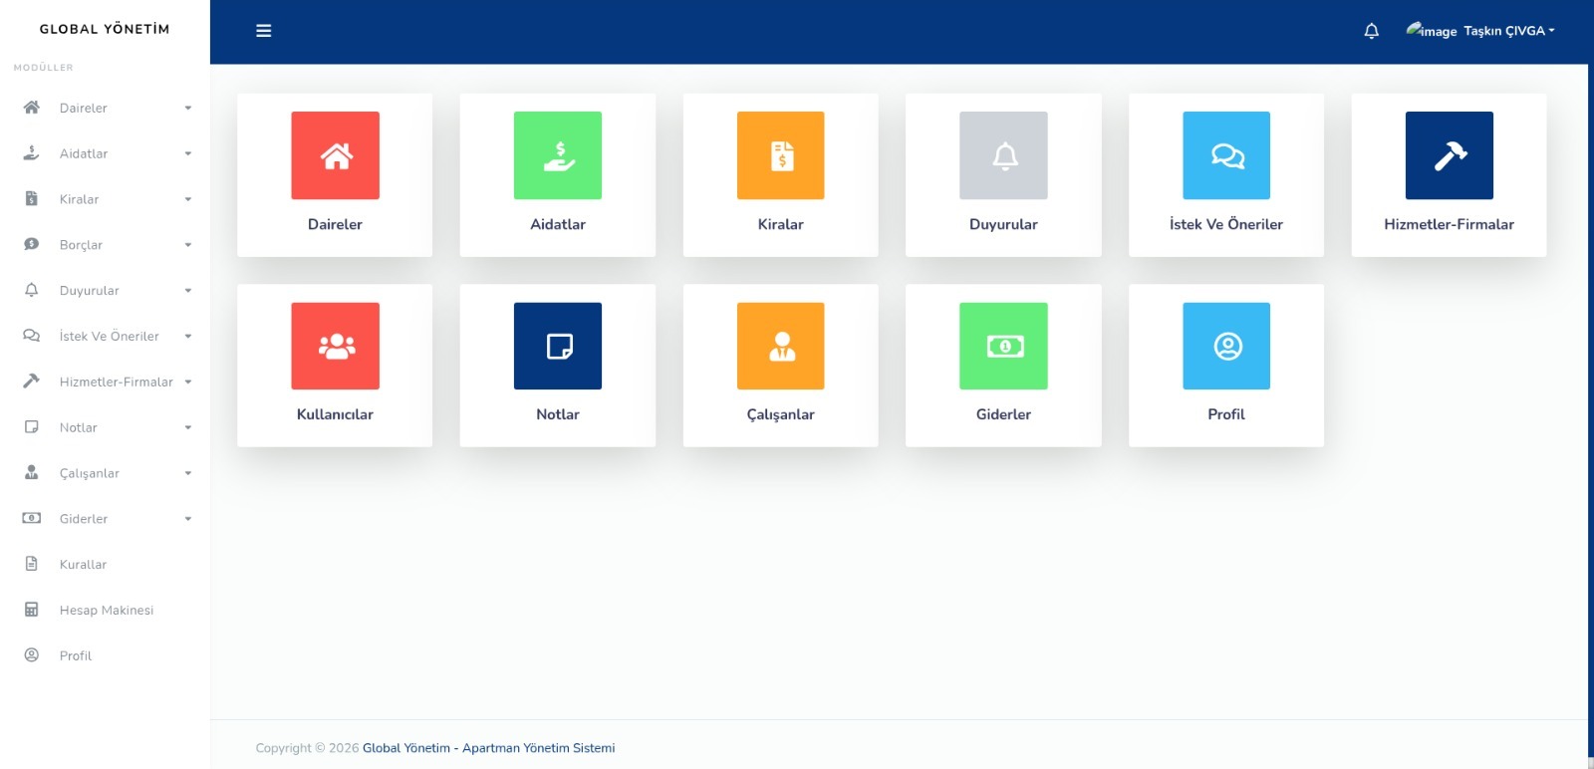The height and width of the screenshot is (769, 1594).
Task: Click the green Aidatlar hand-money tile icon
Action: 558,155
